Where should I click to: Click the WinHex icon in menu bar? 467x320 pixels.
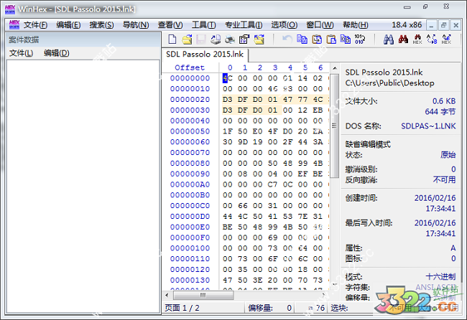pyautogui.click(x=14, y=24)
